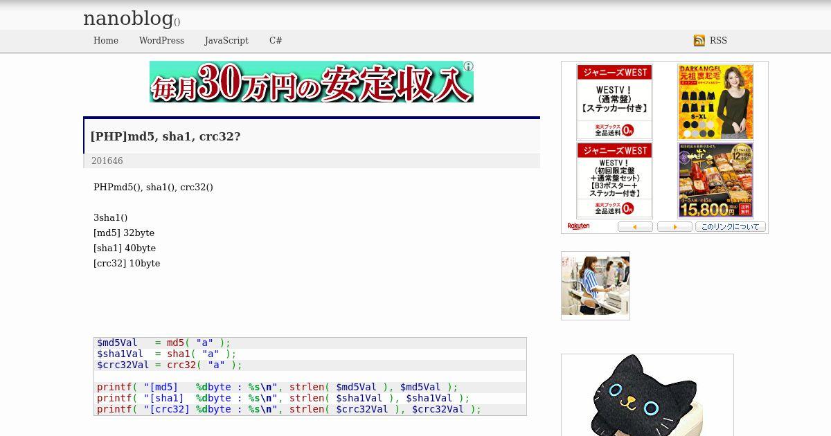Screen dimensions: 831x436
Task: Click the このリンクについて button
Action: click(731, 227)
